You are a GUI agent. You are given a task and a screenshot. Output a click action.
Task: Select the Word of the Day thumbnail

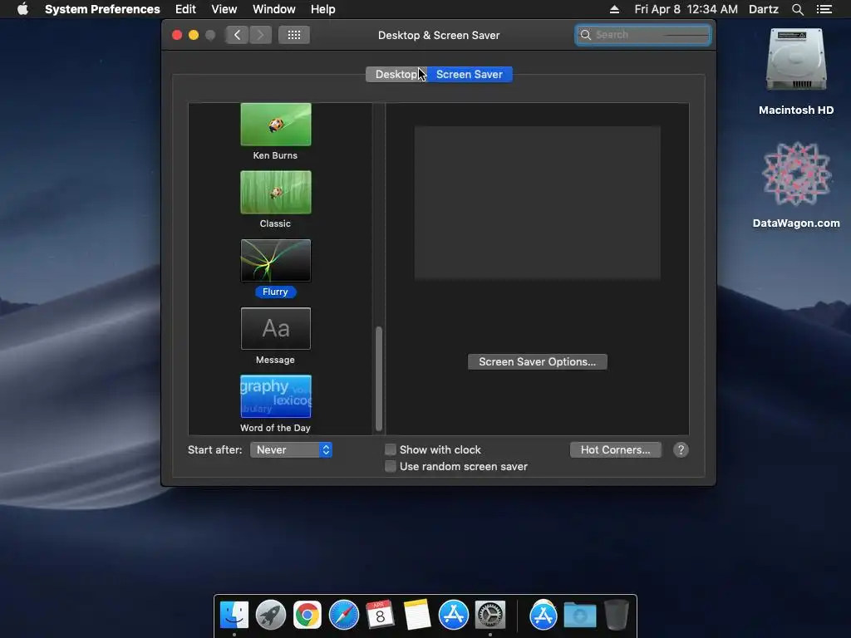276,396
